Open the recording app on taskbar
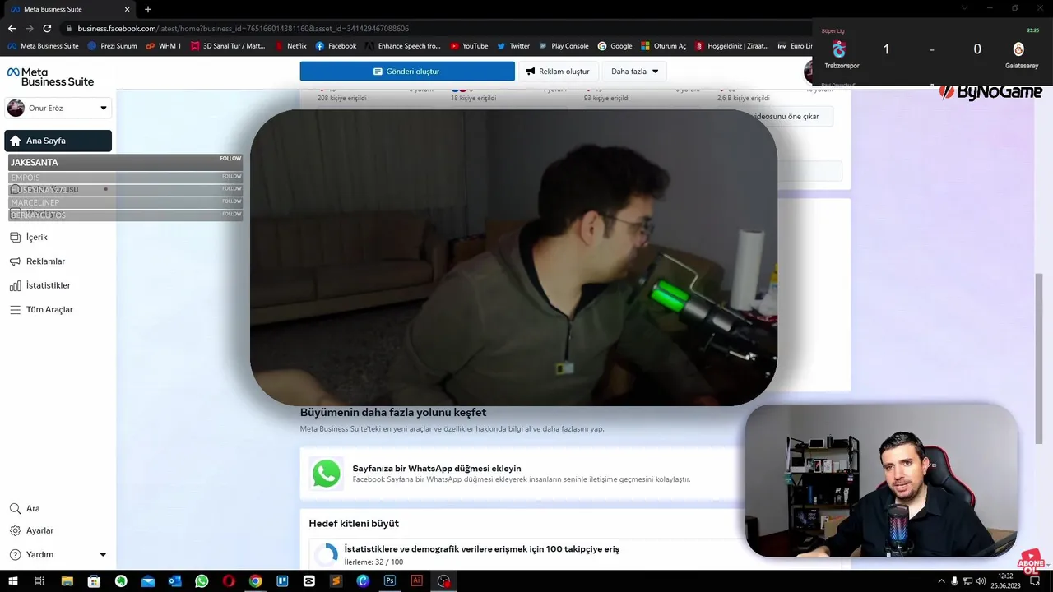Viewport: 1053px width, 592px height. 444,581
